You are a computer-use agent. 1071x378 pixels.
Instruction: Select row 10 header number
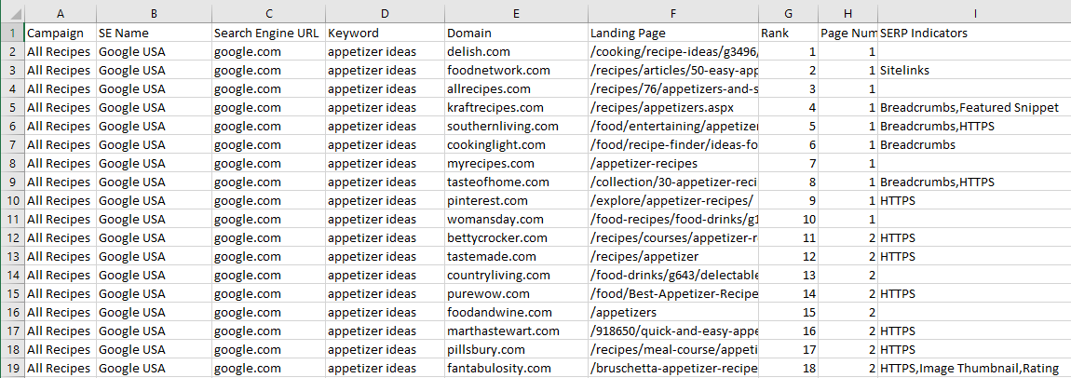(x=12, y=200)
